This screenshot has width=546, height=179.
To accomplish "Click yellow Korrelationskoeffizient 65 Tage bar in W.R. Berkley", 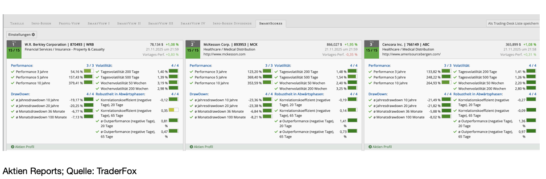I will tap(174, 110).
